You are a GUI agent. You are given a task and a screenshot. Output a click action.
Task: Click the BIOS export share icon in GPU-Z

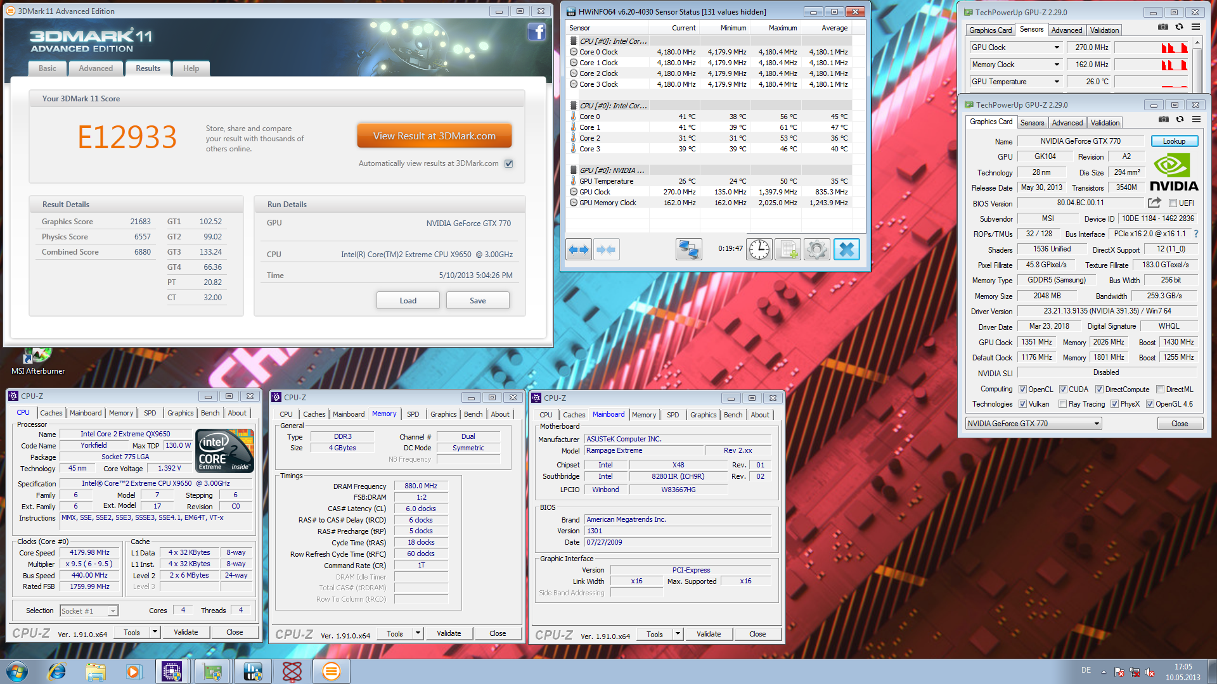coord(1154,203)
